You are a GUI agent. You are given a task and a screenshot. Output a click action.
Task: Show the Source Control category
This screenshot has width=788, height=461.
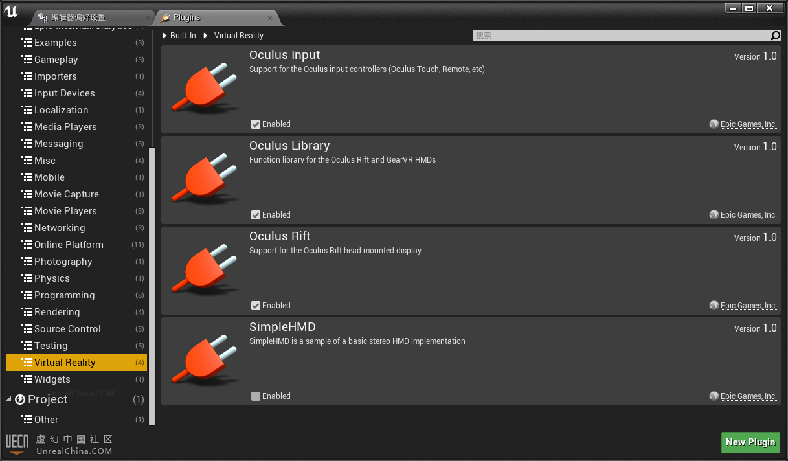click(76, 329)
